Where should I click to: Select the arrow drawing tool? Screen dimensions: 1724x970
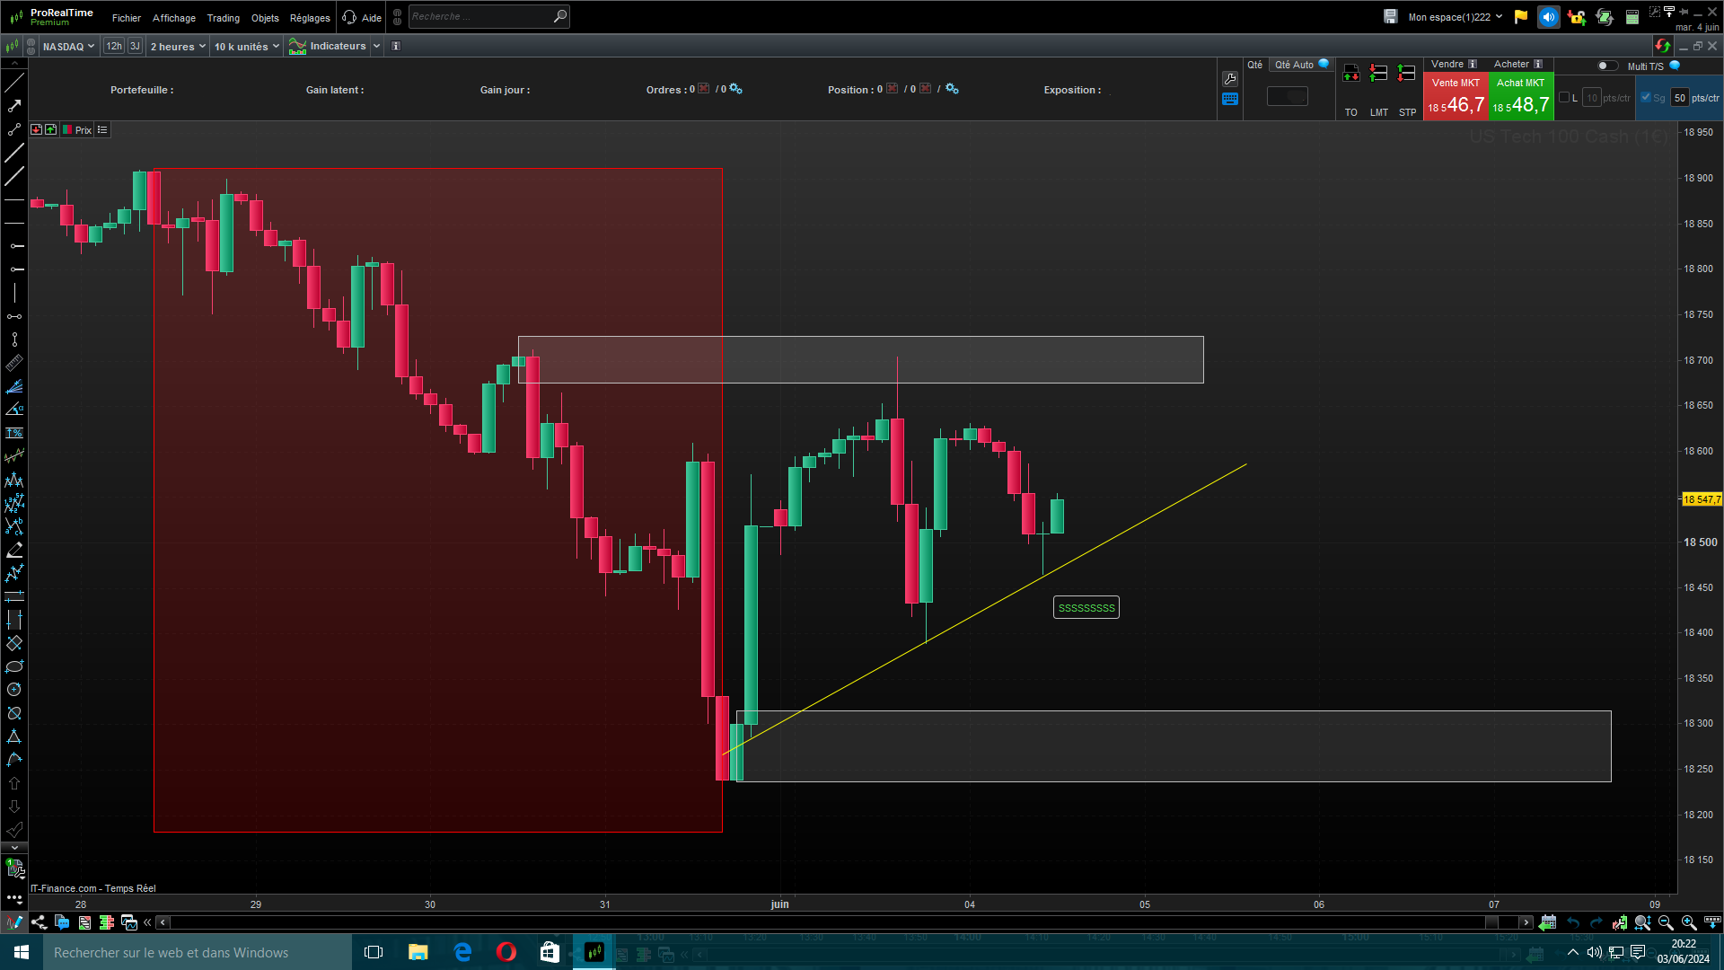(x=14, y=106)
